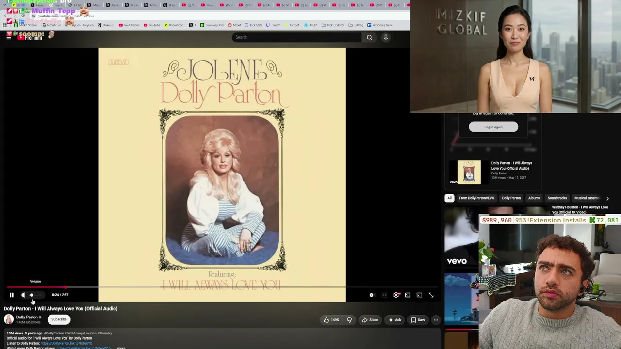Mute the video with the speaker icon

[x=23, y=295]
